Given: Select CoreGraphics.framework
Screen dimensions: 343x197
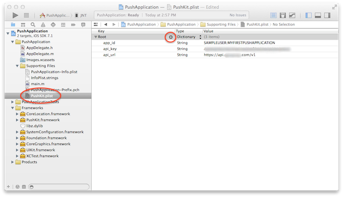Looking at the screenshot, I should [49, 144].
